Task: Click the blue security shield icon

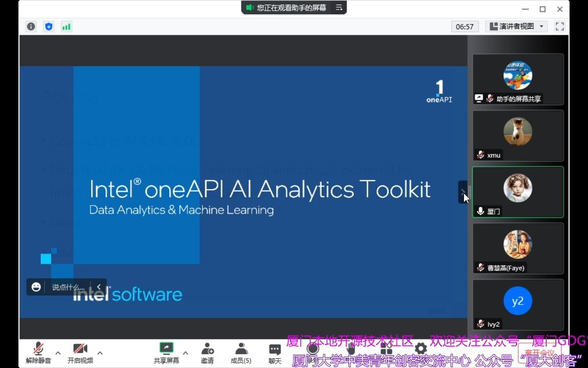Action: 49,27
